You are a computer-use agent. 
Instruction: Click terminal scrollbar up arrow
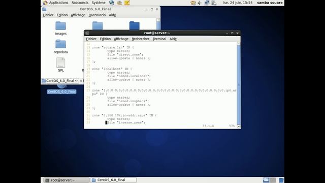pyautogui.click(x=239, y=44)
